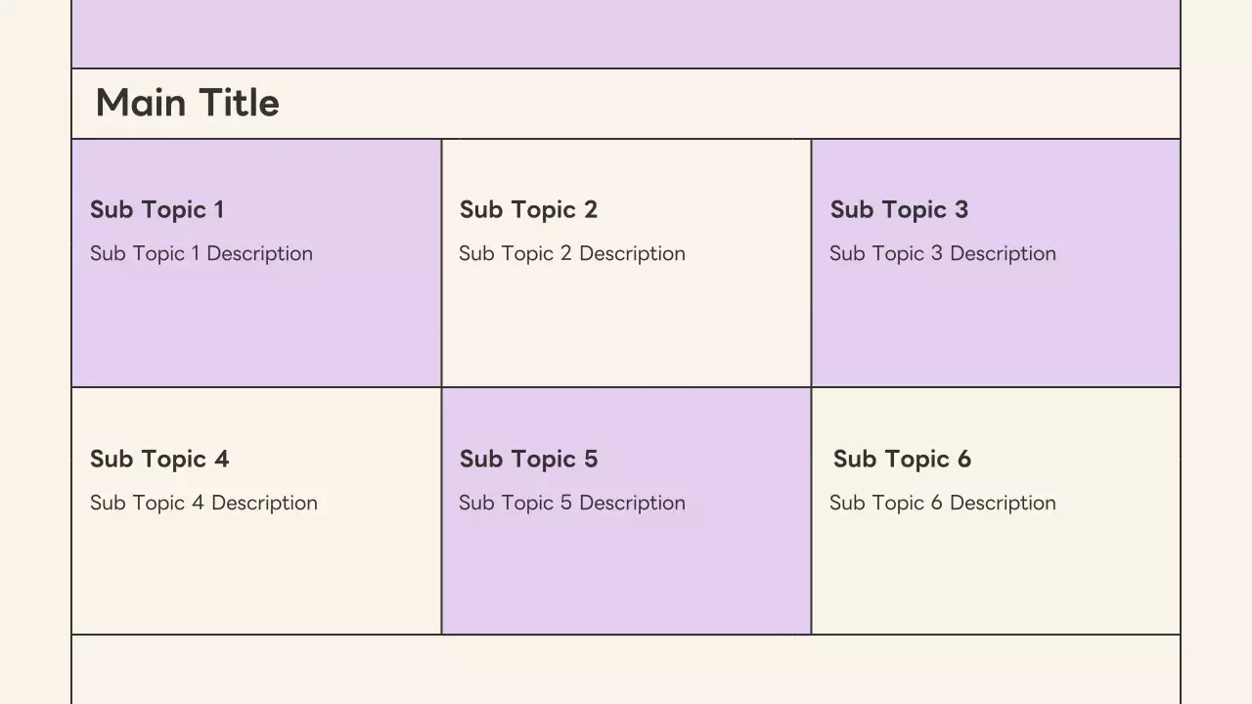Click the Main Title heading text
Screen dimensions: 1252x704
pyautogui.click(x=187, y=103)
